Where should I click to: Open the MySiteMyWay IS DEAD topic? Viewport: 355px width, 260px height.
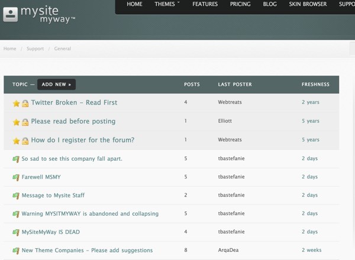coord(50,232)
